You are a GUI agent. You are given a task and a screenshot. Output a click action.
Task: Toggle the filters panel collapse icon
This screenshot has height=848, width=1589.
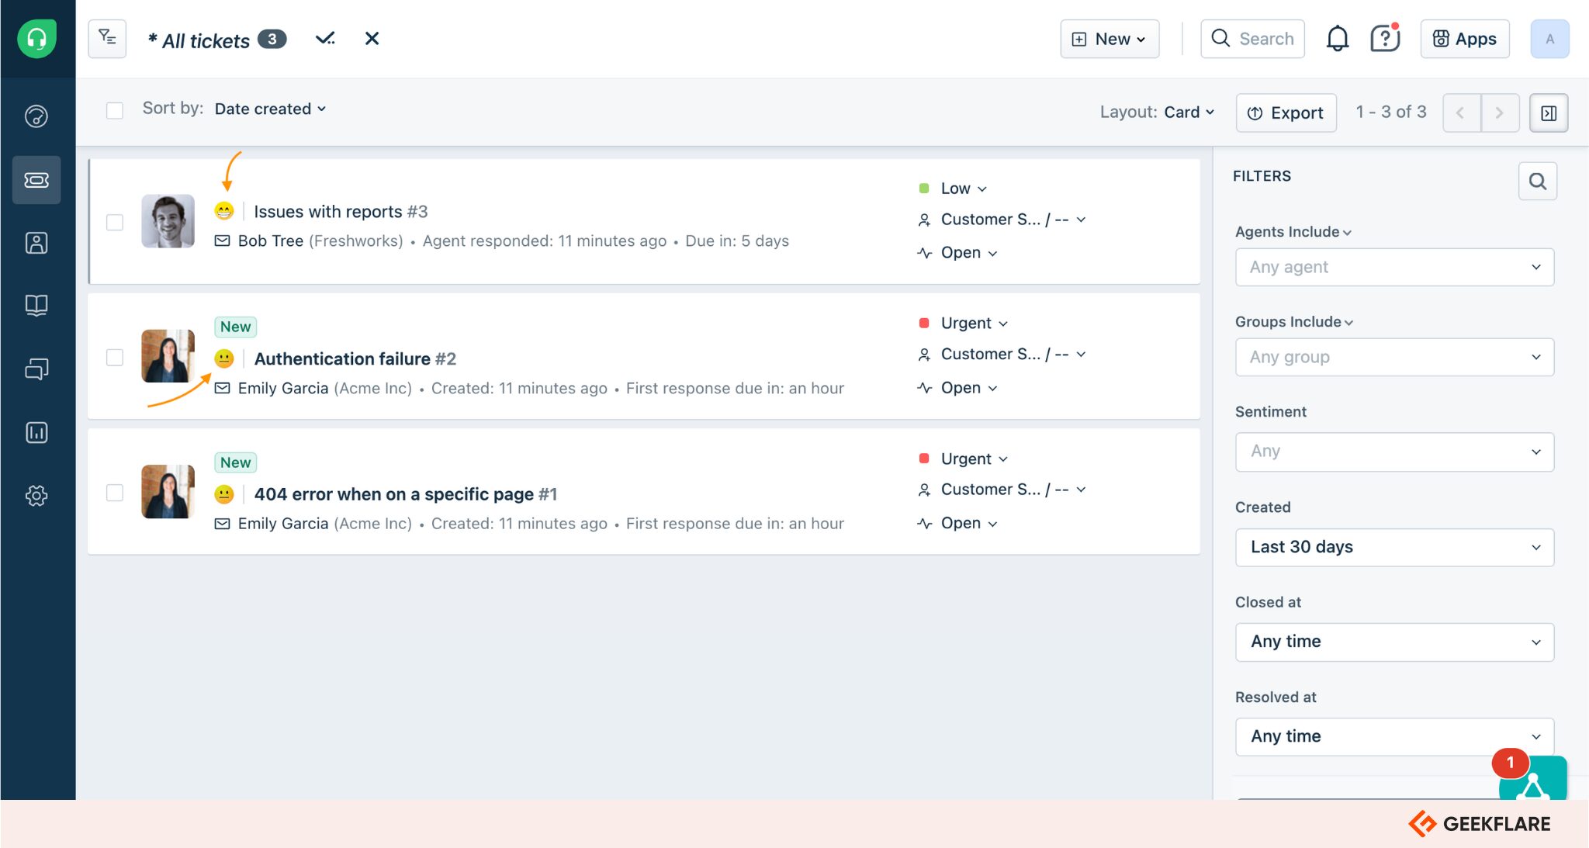pos(1548,113)
